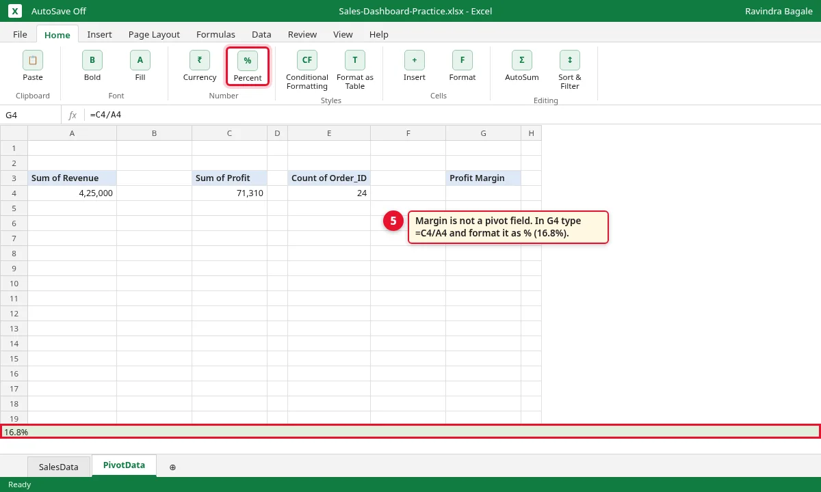
Task: Select cell with Sum of Revenue
Action: [x=73, y=178]
